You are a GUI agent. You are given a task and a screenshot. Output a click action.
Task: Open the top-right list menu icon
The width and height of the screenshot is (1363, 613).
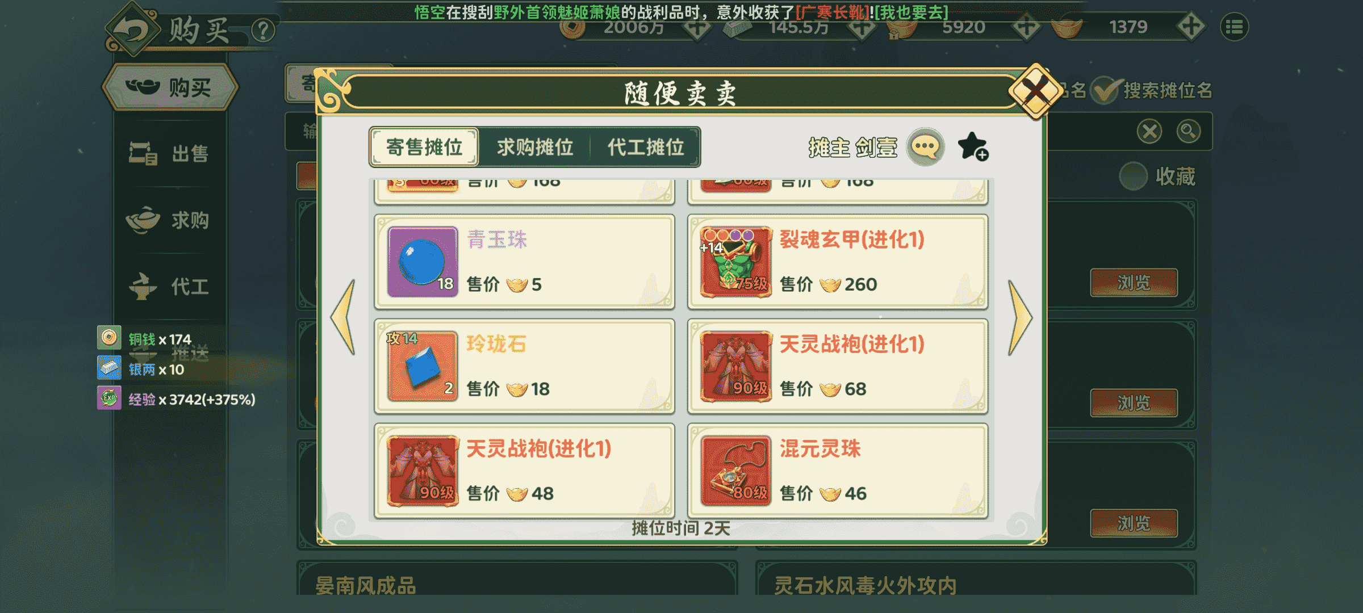tap(1234, 27)
